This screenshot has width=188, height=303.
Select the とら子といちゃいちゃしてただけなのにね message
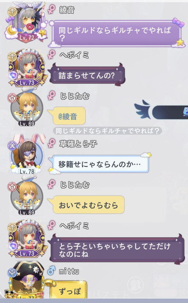116,249
